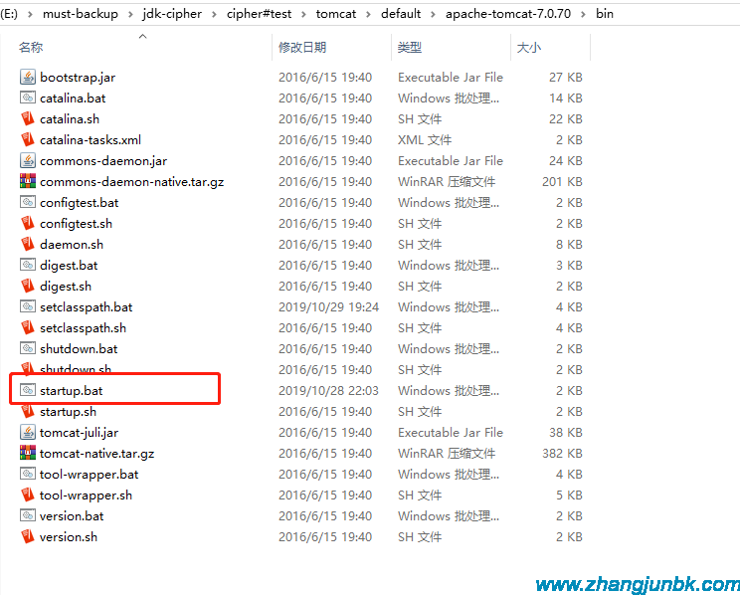This screenshot has height=595, width=740.
Task: Select the file name bootstrap.jar
Action: coord(78,78)
